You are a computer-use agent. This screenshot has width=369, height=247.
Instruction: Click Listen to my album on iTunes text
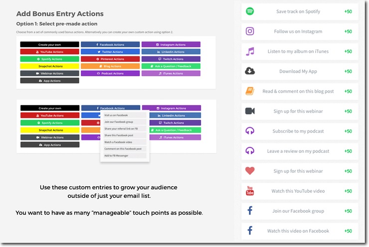tap(298, 51)
